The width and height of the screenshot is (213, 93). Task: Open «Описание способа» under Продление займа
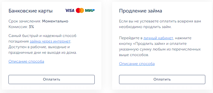(x=137, y=64)
